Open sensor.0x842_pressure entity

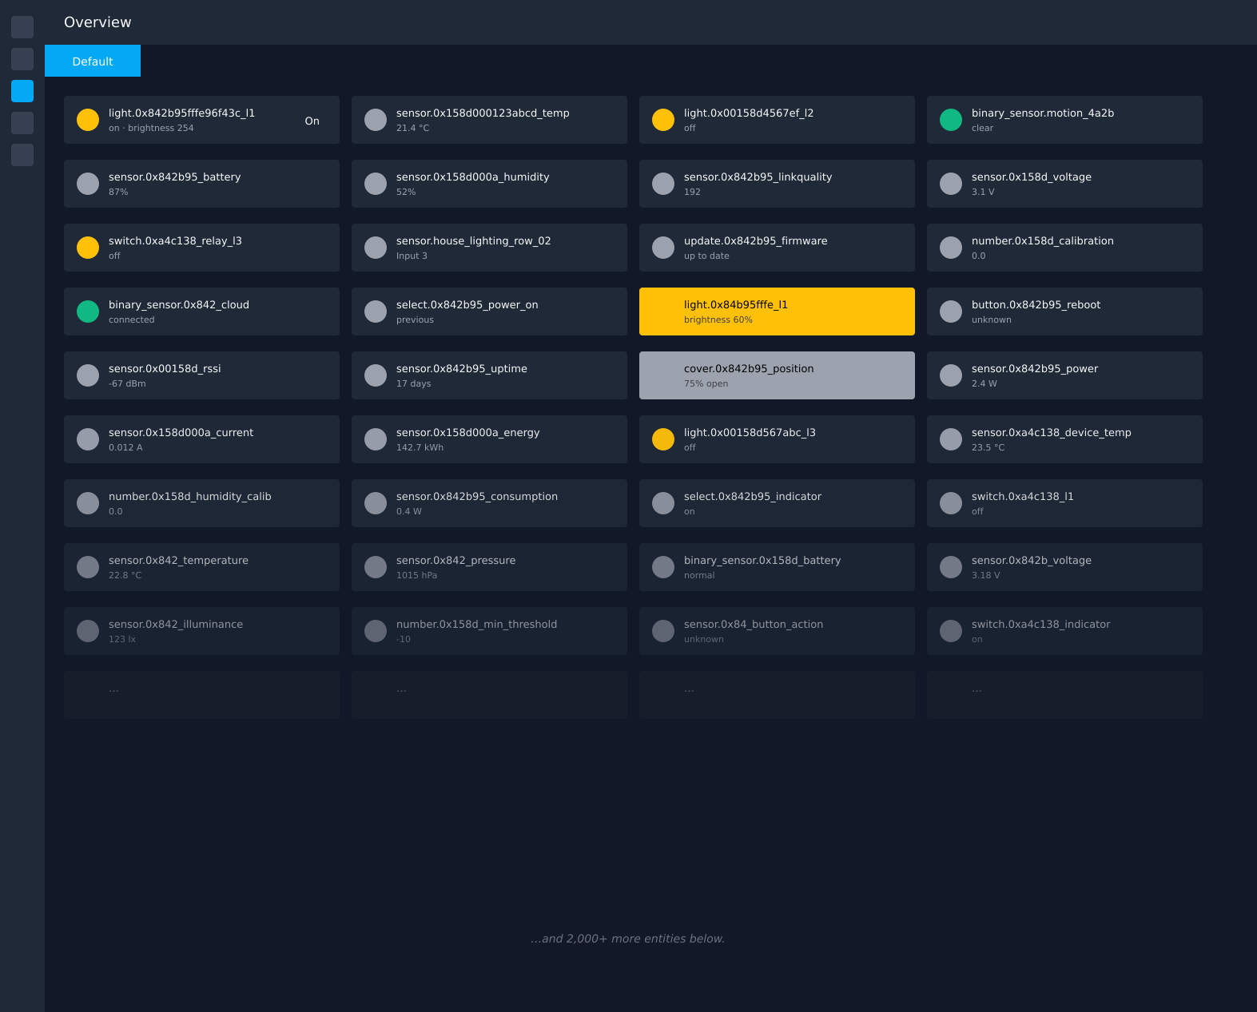point(489,567)
